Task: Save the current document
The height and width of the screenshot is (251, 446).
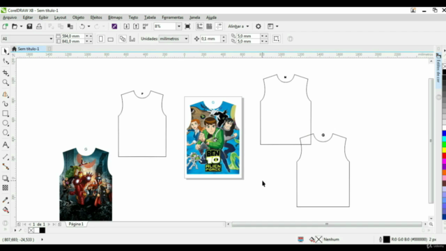Action: pyautogui.click(x=29, y=26)
